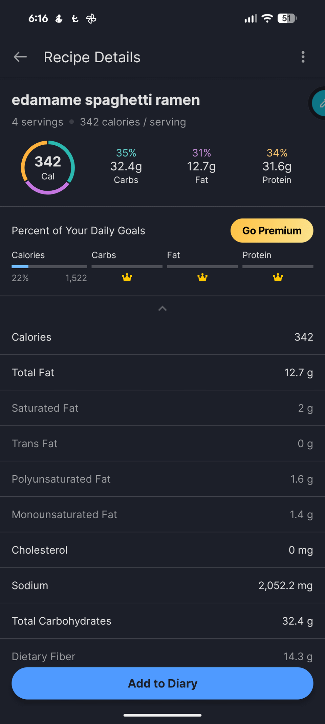
Task: Tap the crown icon under Fat
Action: pyautogui.click(x=202, y=277)
